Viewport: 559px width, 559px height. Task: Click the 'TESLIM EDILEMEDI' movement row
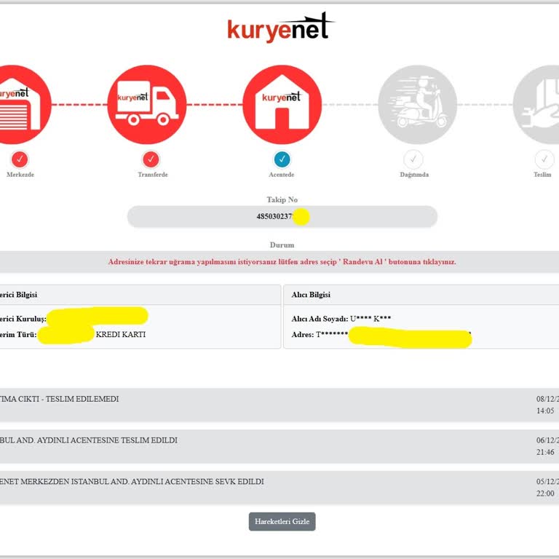coord(279,405)
